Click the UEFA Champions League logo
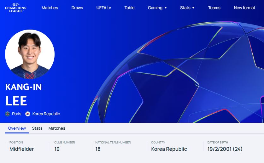 pyautogui.click(x=16, y=8)
